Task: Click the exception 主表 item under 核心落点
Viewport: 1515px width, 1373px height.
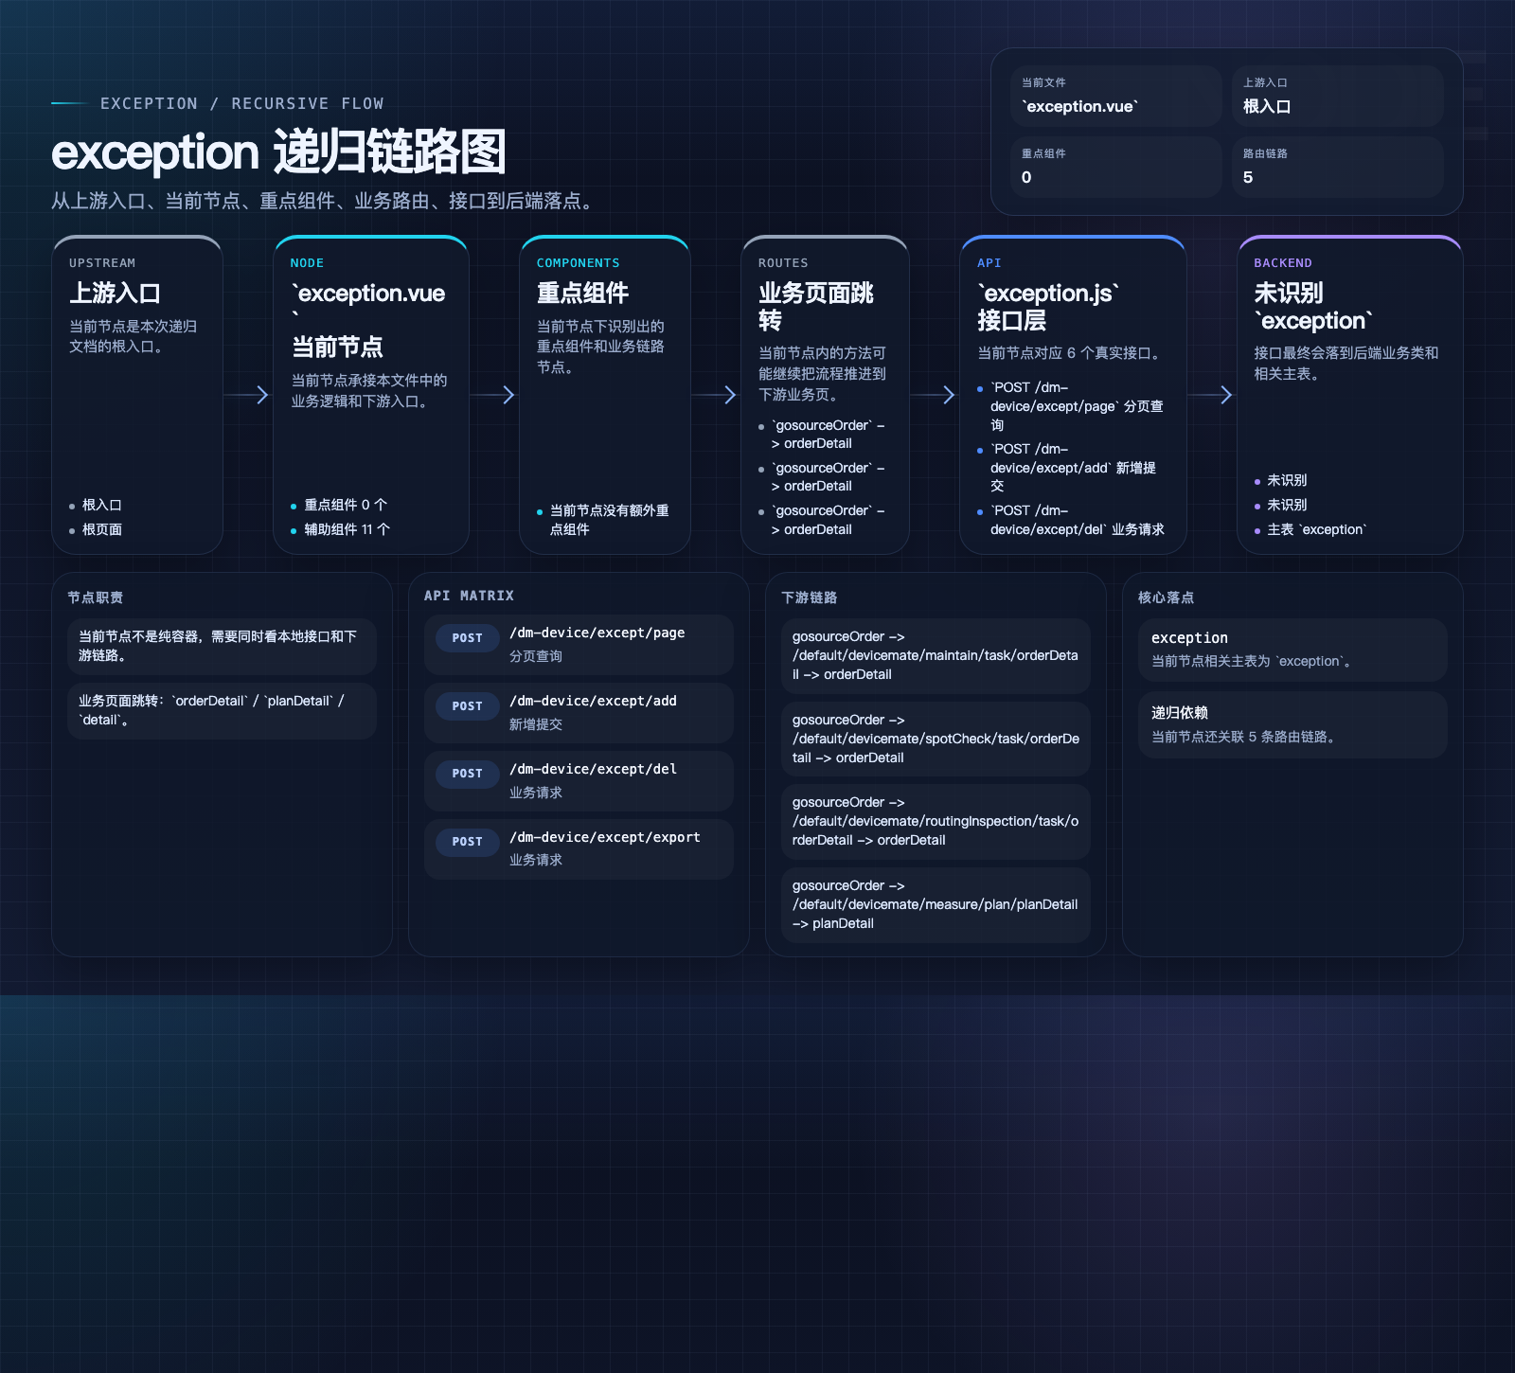Action: click(x=1292, y=650)
